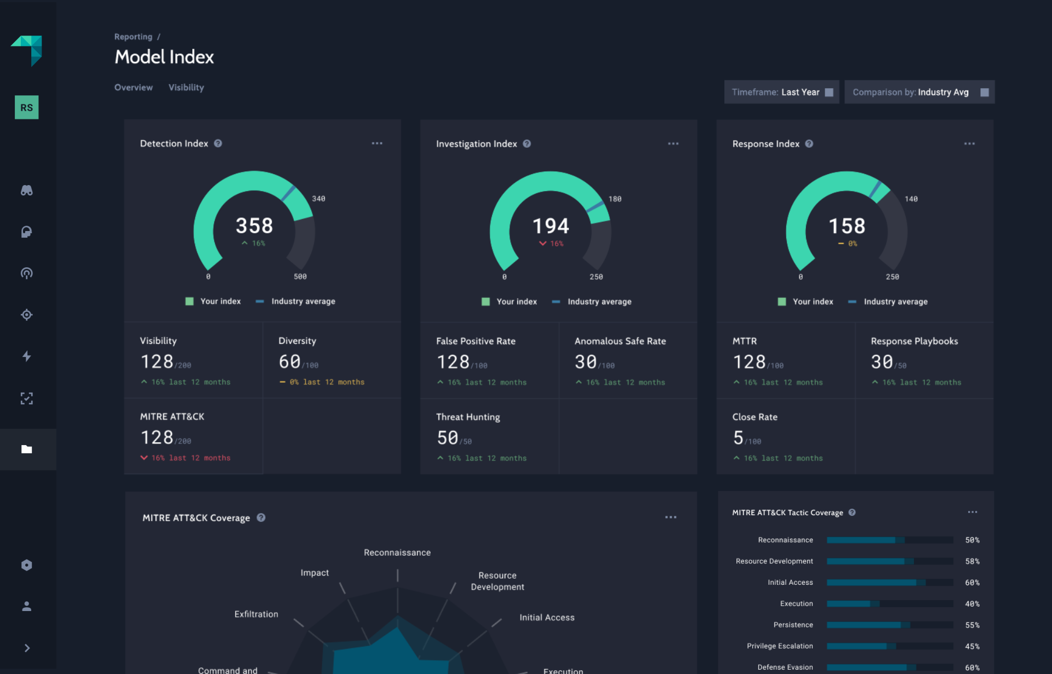Viewport: 1052px width, 674px height.
Task: Select the crosshair target icon in sidebar
Action: pos(26,315)
